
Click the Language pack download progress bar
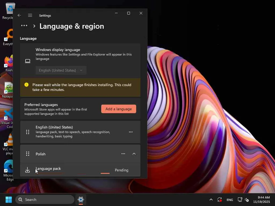pyautogui.click(x=73, y=174)
